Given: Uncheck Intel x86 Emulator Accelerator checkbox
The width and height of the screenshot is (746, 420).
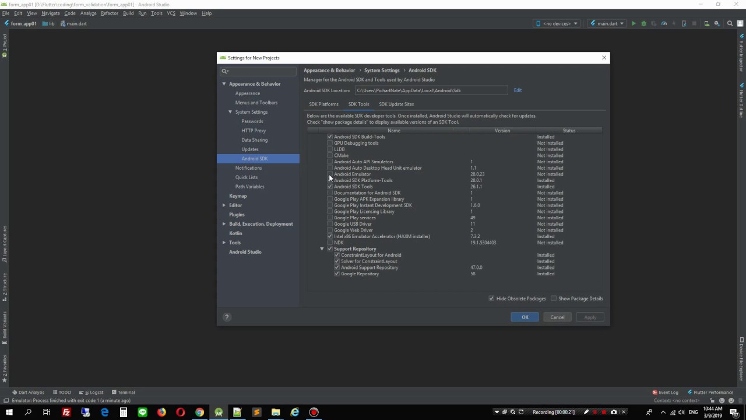Looking at the screenshot, I should click(330, 236).
